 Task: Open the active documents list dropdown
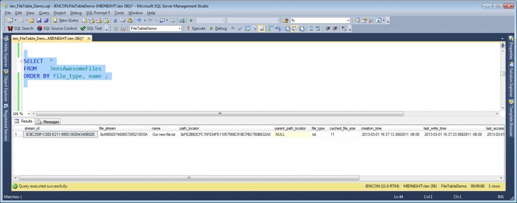pyautogui.click(x=502, y=38)
